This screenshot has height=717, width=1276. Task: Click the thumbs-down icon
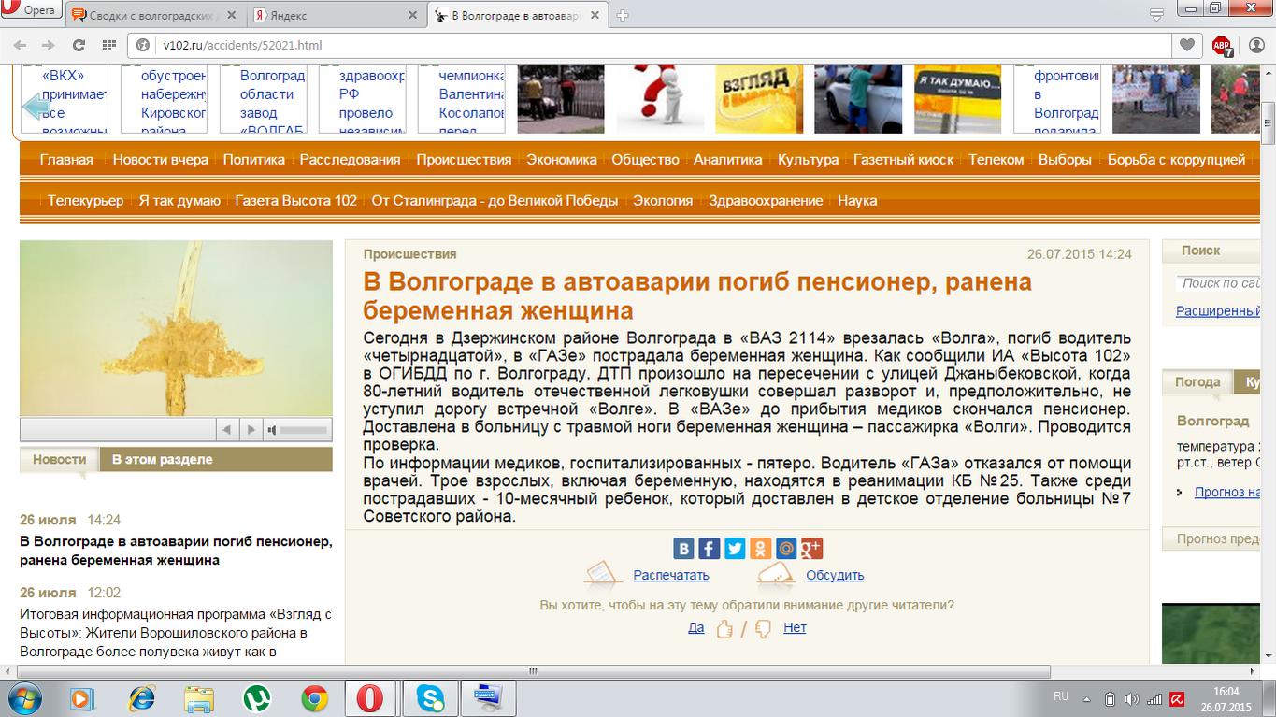763,629
